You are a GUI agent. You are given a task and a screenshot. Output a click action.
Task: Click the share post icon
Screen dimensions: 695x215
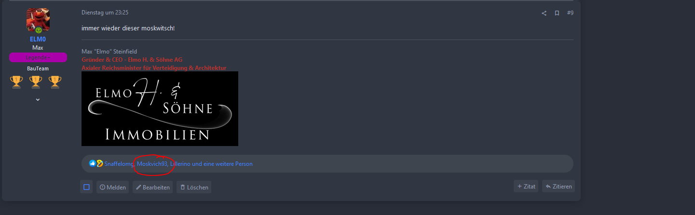click(544, 13)
